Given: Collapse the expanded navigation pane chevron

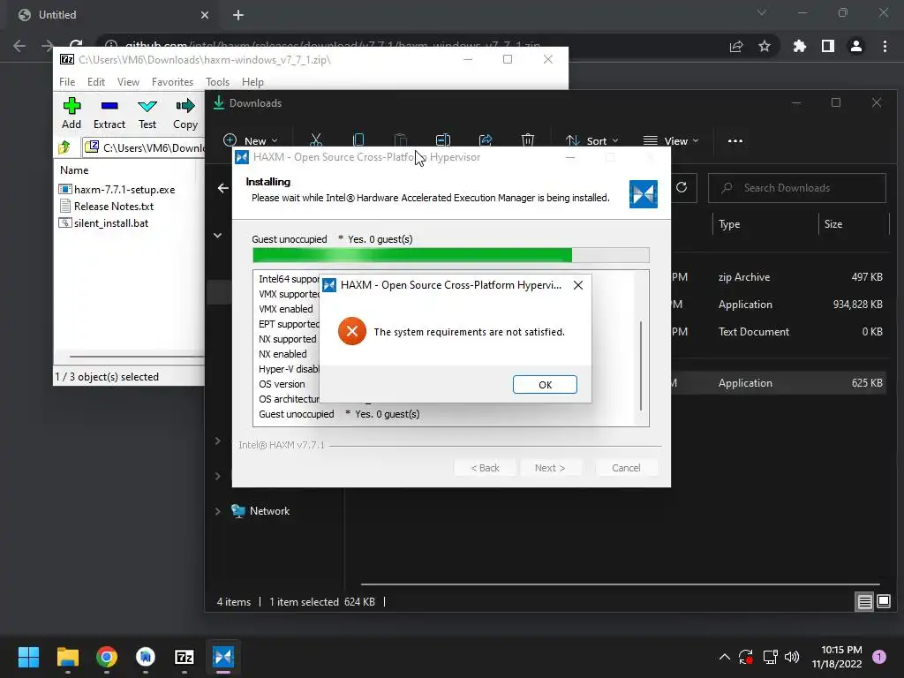Looking at the screenshot, I should (x=218, y=235).
